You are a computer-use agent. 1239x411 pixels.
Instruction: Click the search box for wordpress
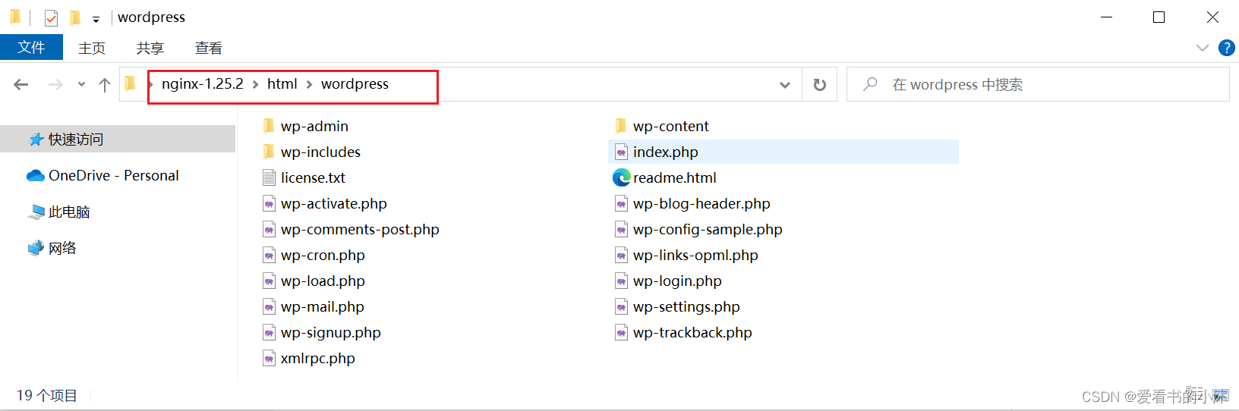[1038, 84]
